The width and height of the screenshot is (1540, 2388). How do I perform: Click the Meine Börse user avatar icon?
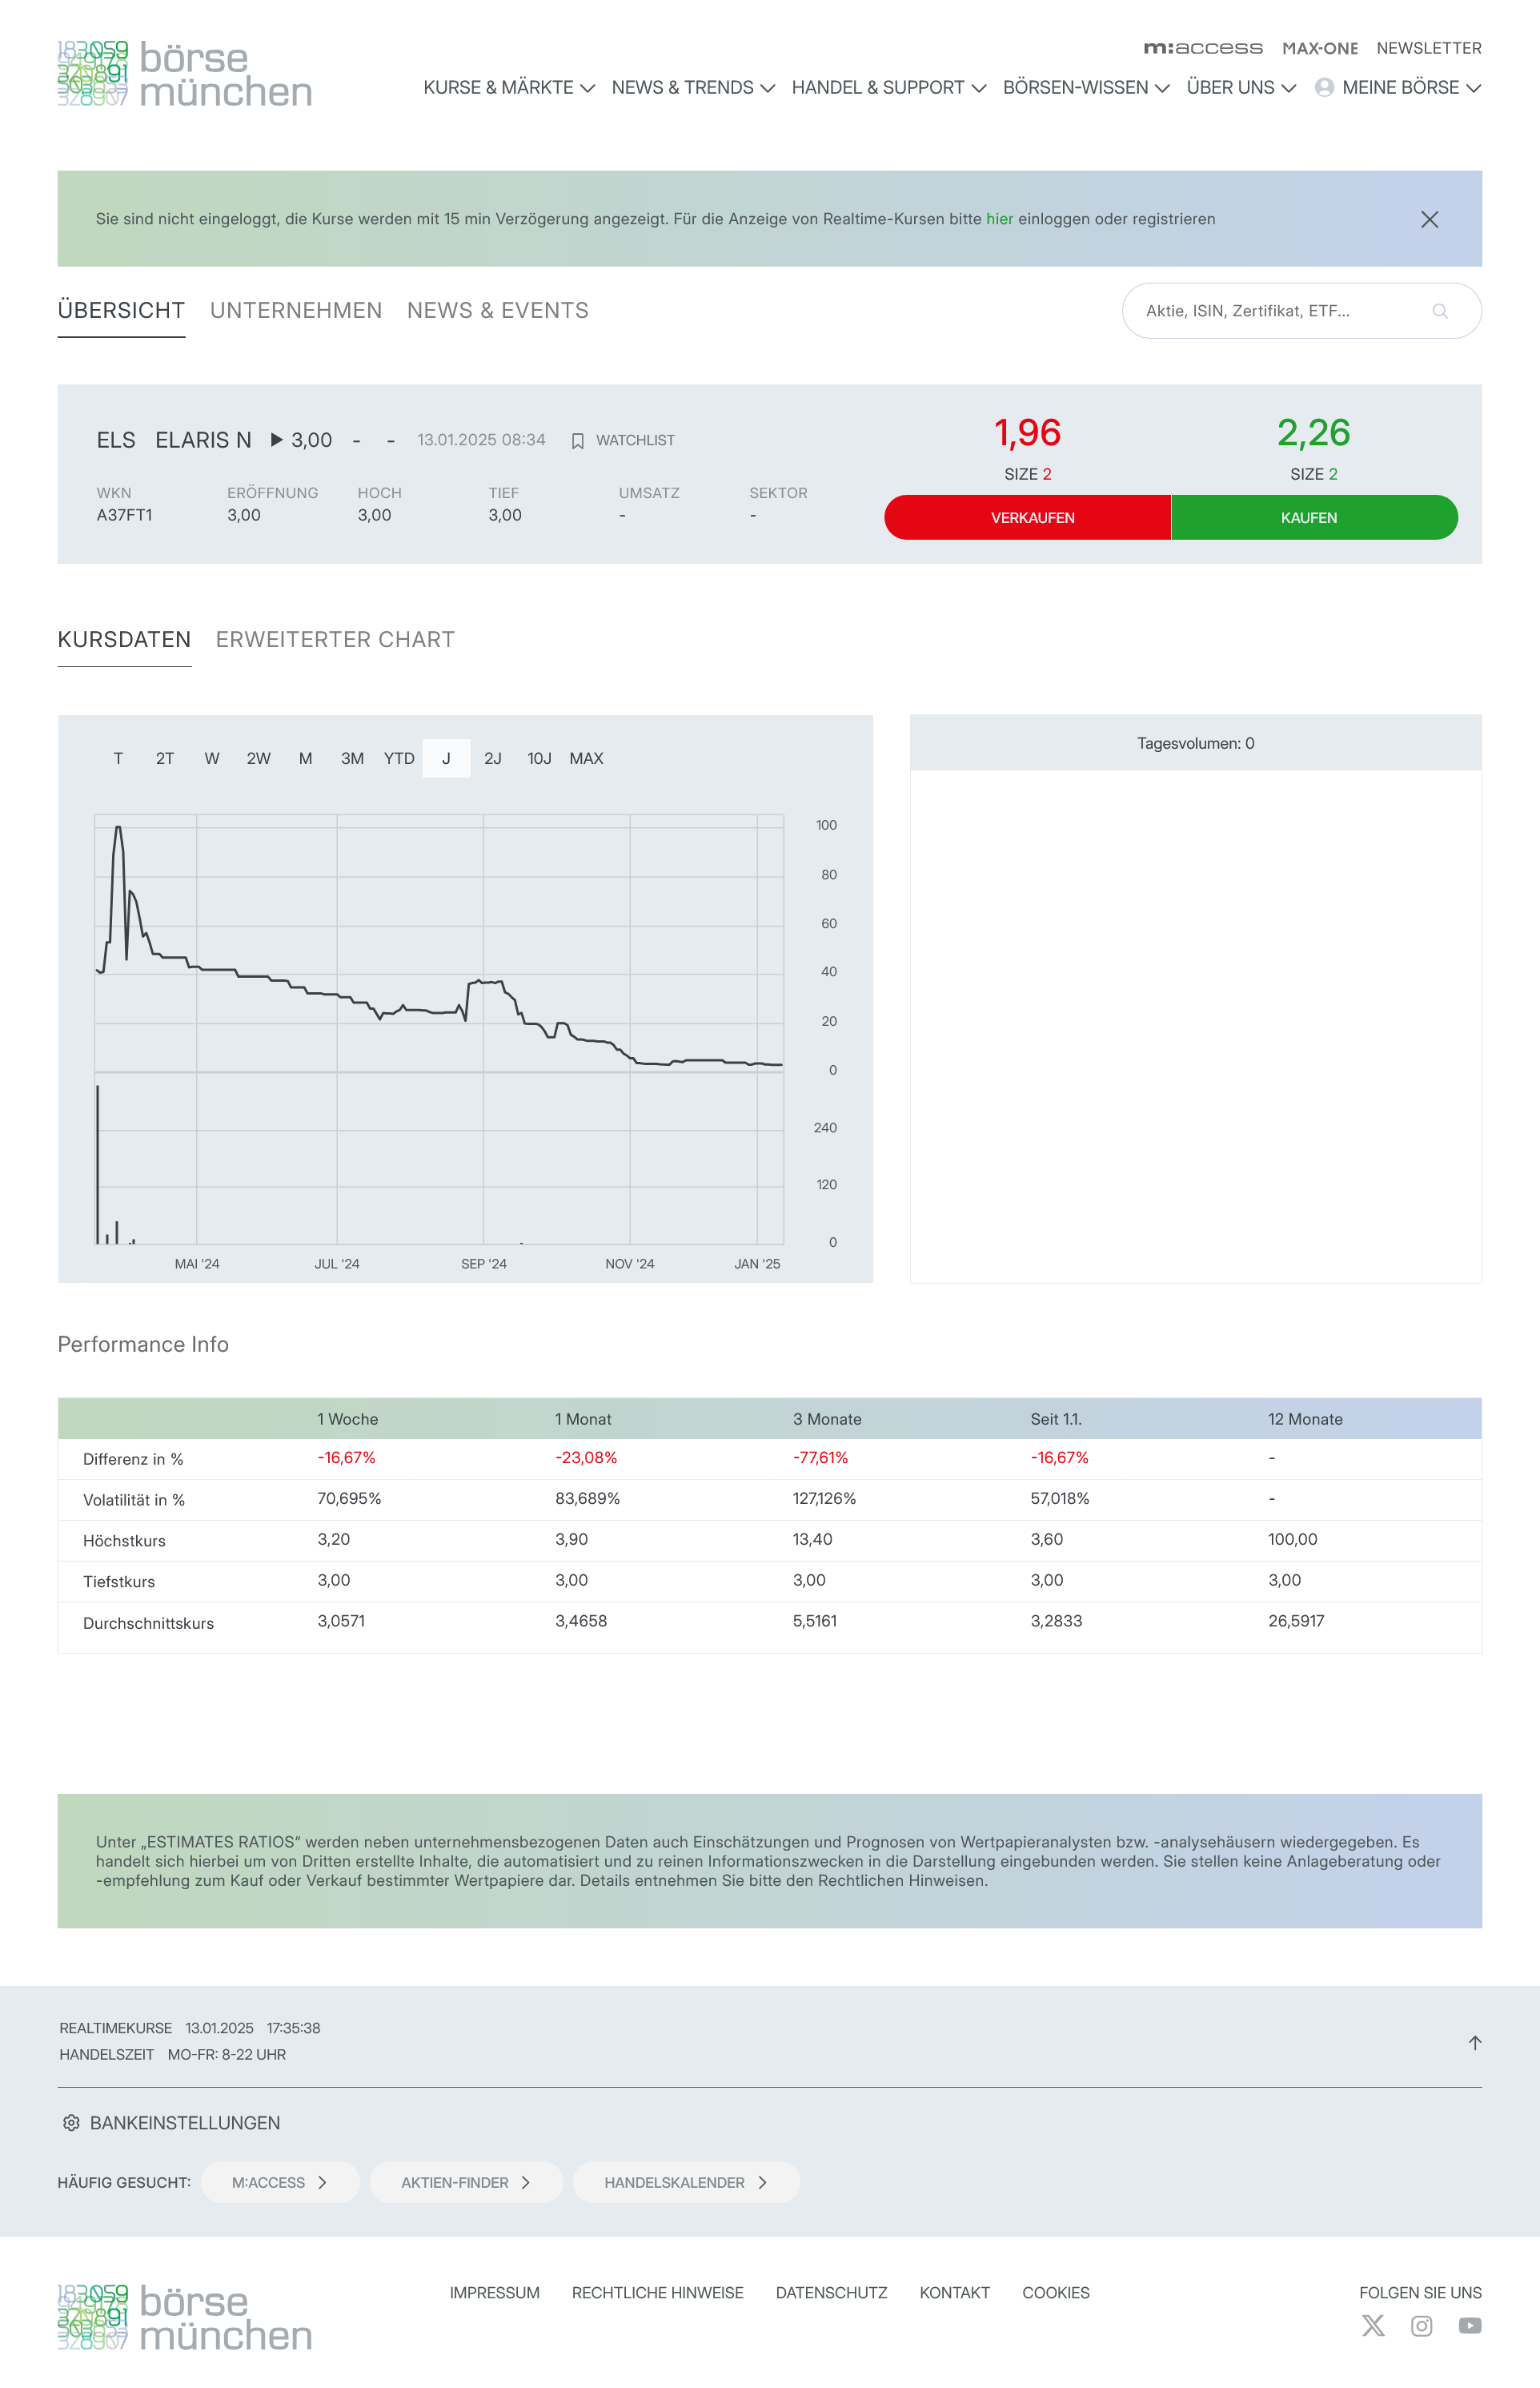tap(1324, 88)
